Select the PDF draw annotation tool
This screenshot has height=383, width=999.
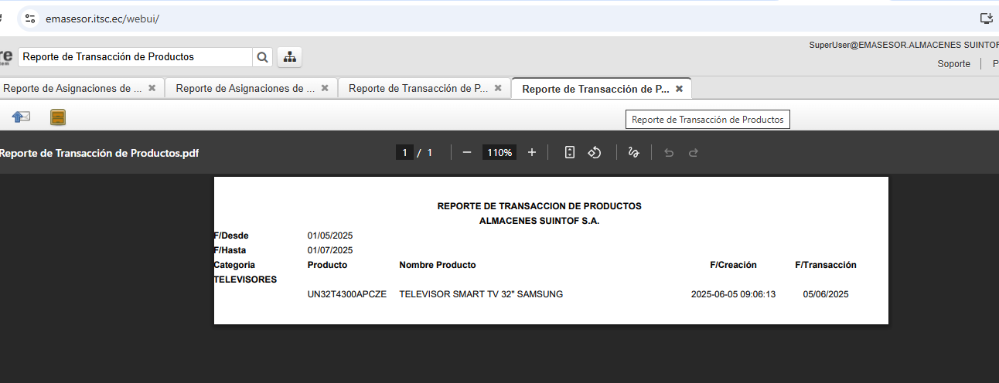pos(633,153)
